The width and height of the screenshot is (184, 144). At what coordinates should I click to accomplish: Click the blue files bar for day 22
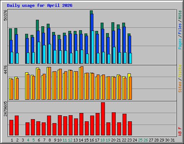(124, 40)
